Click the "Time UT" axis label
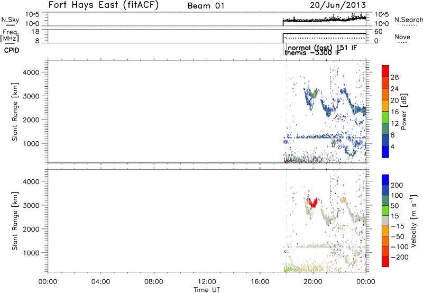 pos(207,289)
